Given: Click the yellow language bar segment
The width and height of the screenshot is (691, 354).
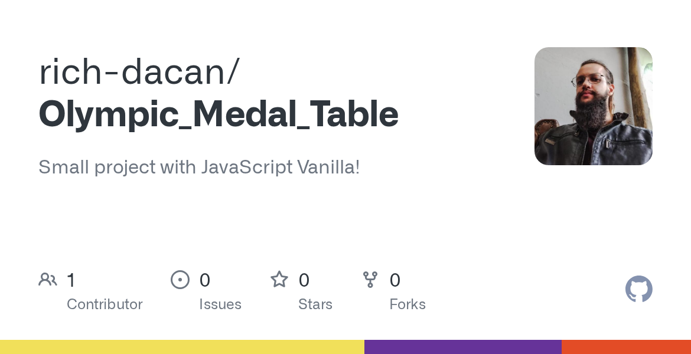Looking at the screenshot, I should (x=182, y=347).
